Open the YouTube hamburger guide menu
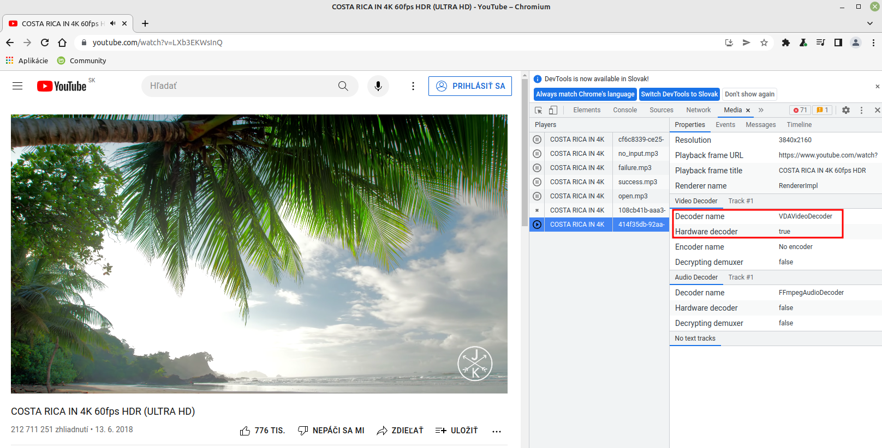 click(x=17, y=86)
